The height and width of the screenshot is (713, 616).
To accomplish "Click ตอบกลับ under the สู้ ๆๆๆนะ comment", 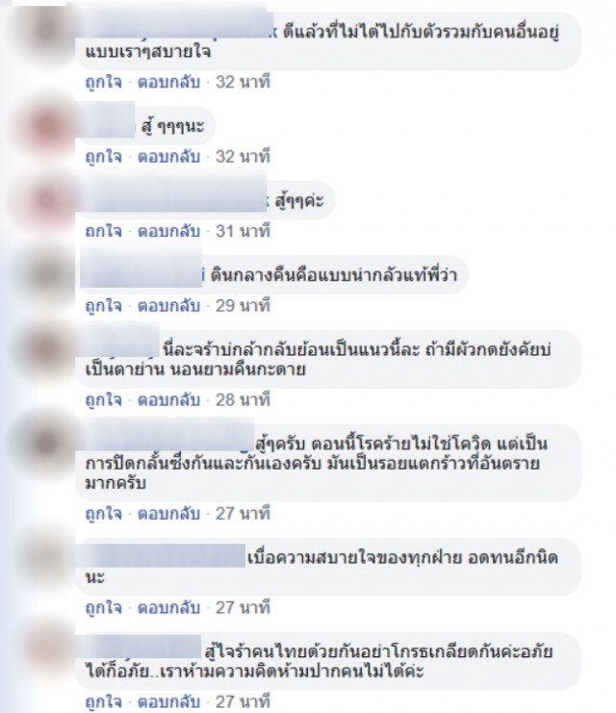I will tap(168, 157).
